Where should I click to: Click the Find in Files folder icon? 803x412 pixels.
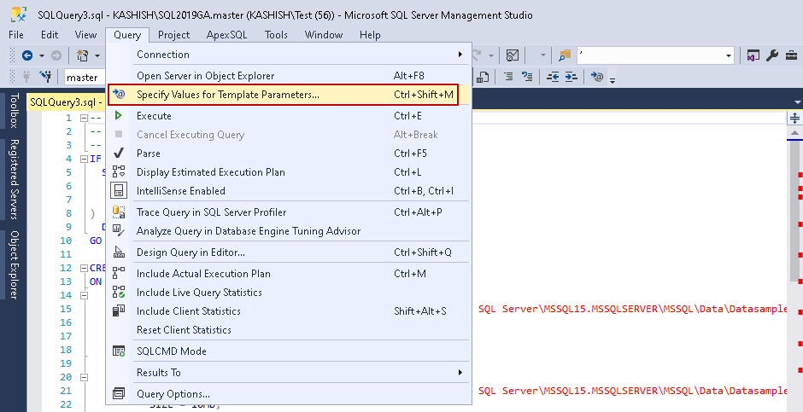(x=564, y=55)
